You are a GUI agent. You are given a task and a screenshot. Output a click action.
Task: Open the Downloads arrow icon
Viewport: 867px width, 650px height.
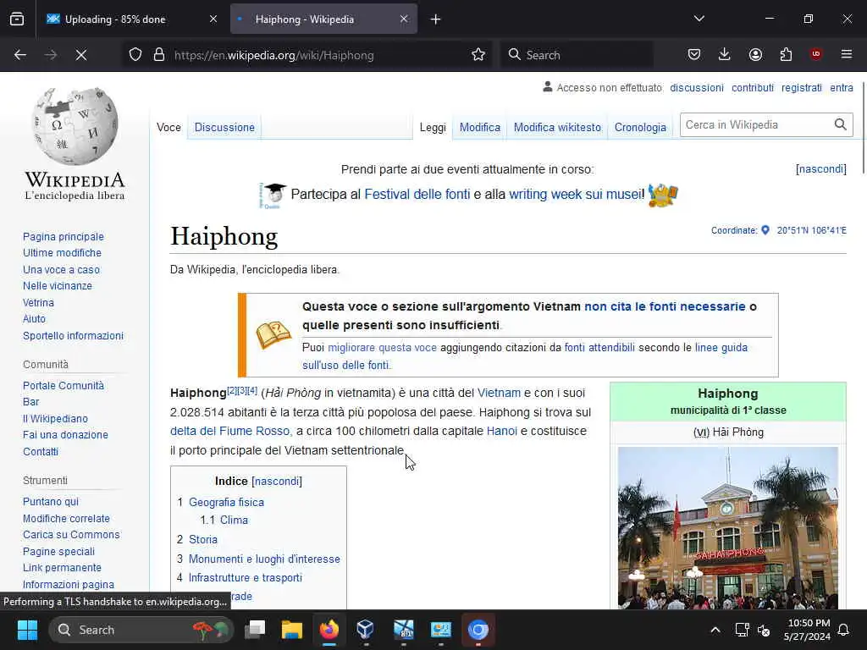pos(725,54)
